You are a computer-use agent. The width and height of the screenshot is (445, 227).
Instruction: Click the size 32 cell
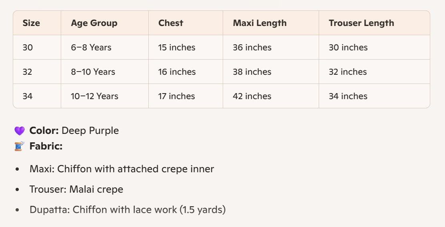tap(28, 72)
